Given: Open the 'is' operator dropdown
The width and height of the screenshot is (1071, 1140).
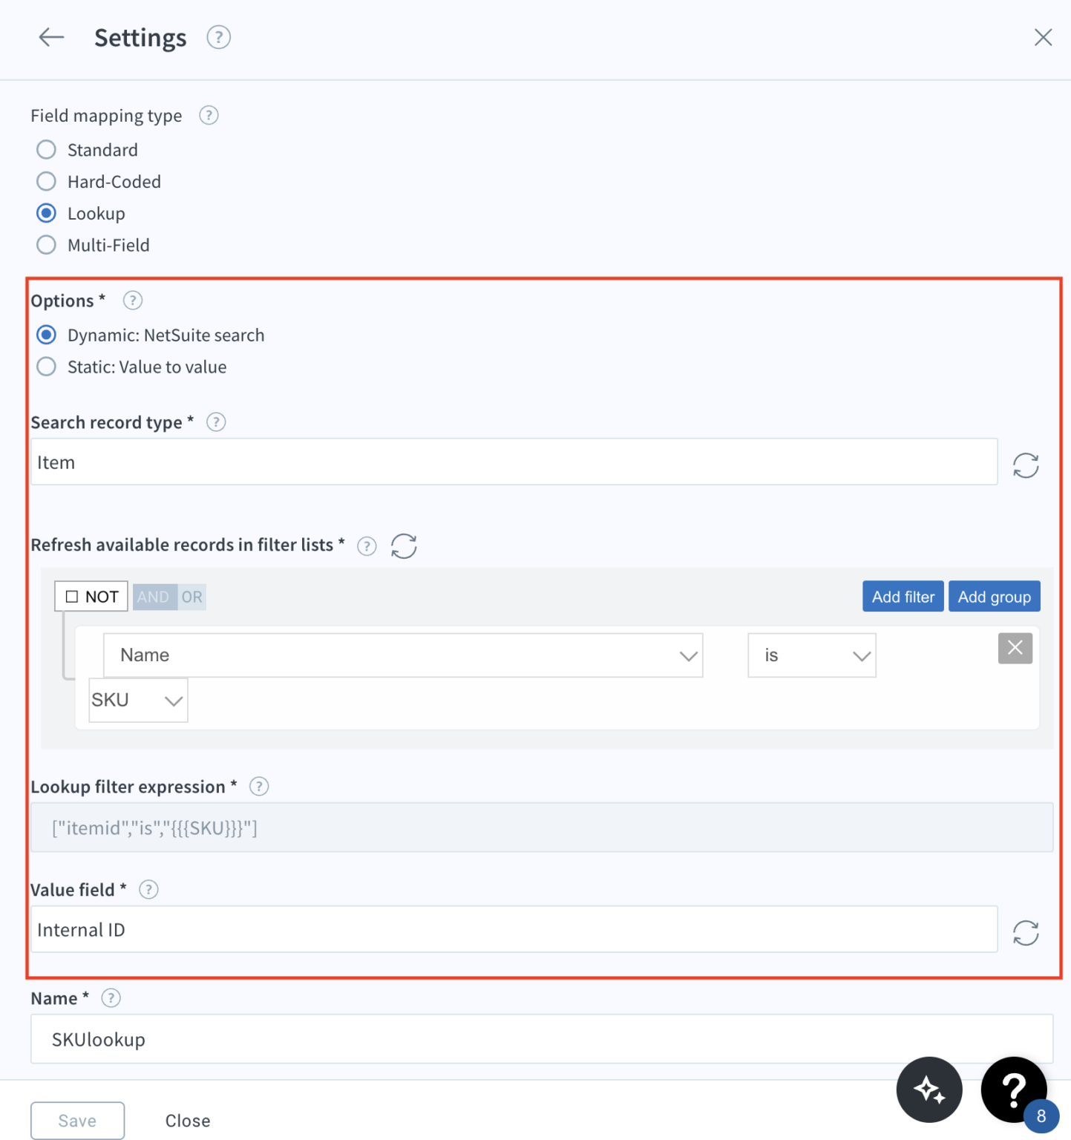Looking at the screenshot, I should (x=861, y=655).
